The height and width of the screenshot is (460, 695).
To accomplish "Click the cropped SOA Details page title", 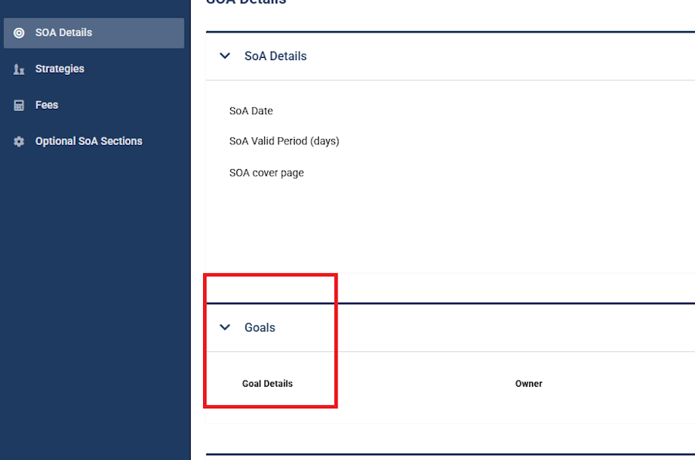I will point(246,2).
